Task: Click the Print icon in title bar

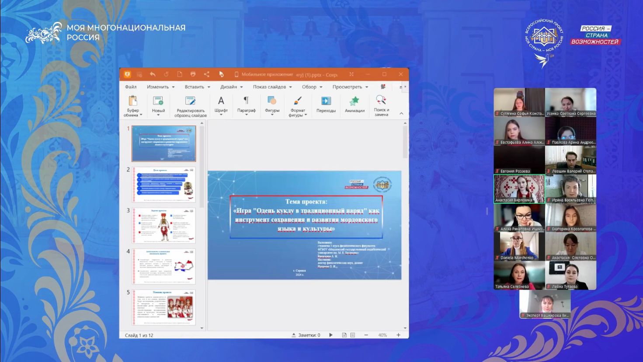Action: [193, 74]
